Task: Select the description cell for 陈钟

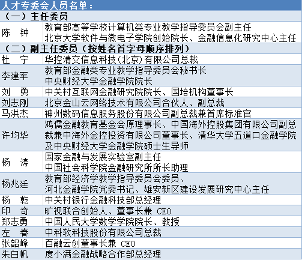Action: pyautogui.click(x=172, y=32)
